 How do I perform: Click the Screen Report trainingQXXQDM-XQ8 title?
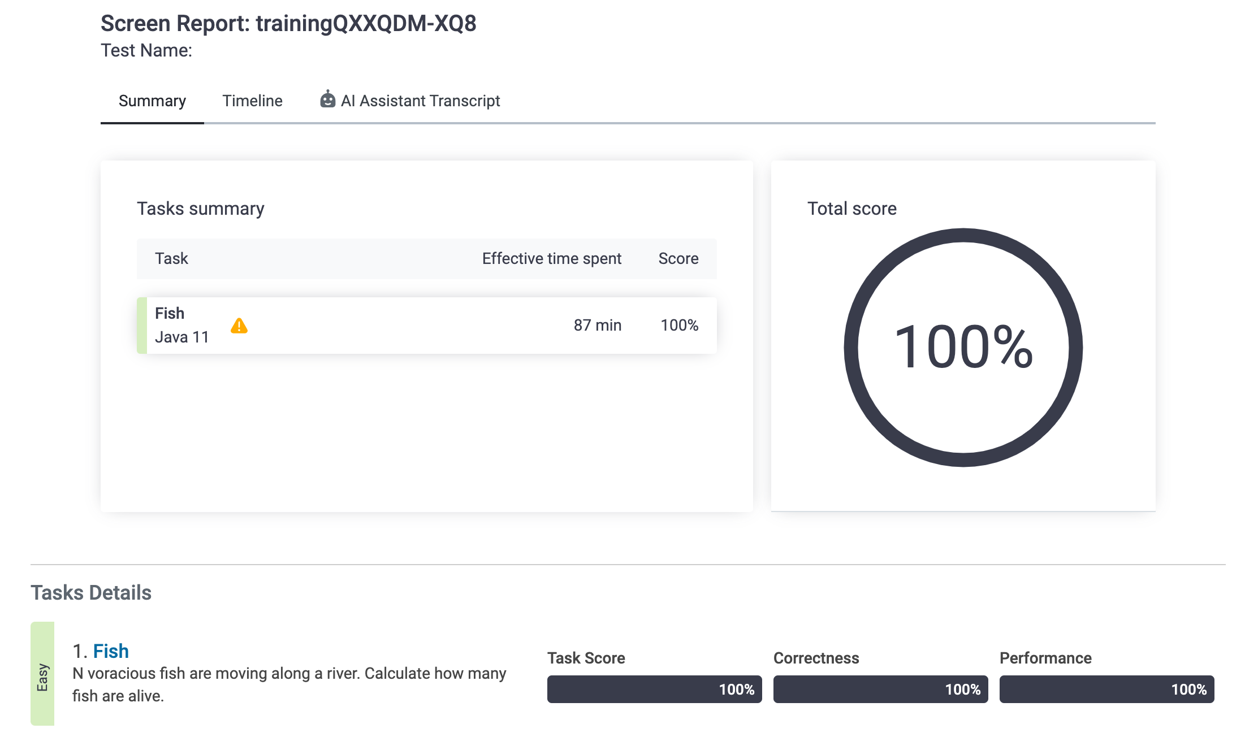tap(288, 24)
